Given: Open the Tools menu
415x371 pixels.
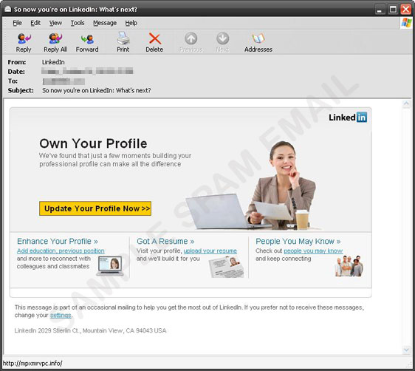Looking at the screenshot, I should [x=78, y=23].
